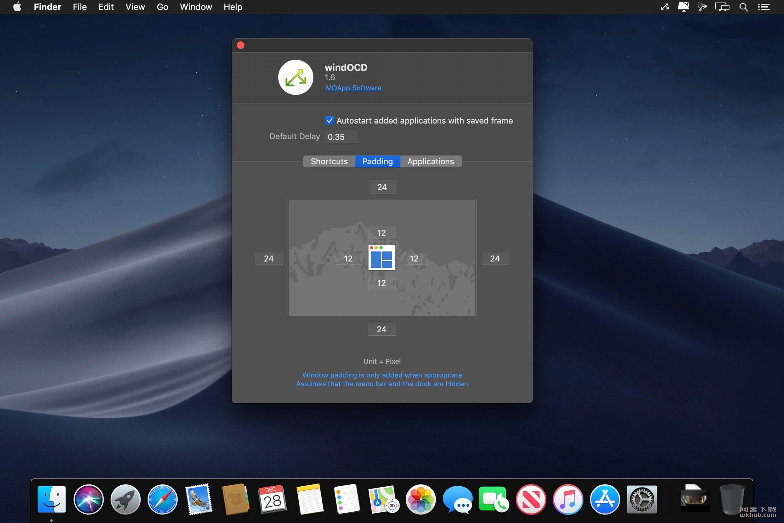The width and height of the screenshot is (784, 523).
Task: Switch to the Shortcuts tab
Action: coord(329,161)
